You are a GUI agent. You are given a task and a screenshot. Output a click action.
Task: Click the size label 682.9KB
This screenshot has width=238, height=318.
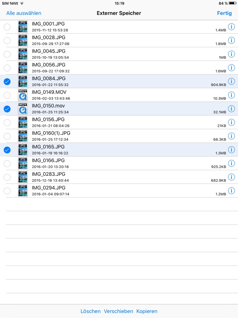218,180
